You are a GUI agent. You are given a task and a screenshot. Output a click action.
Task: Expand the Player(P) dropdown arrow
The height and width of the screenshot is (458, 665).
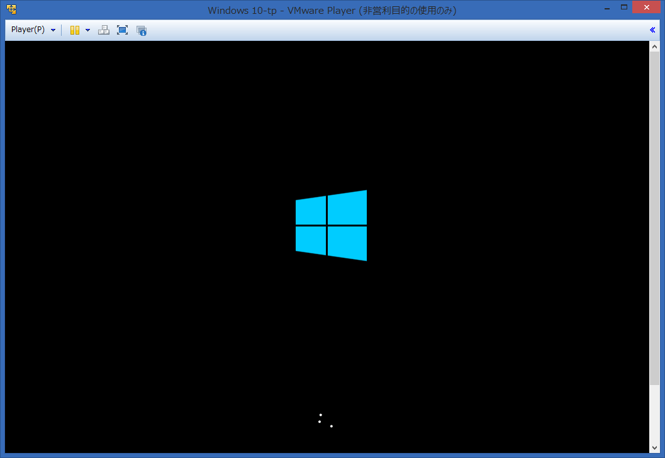click(53, 30)
